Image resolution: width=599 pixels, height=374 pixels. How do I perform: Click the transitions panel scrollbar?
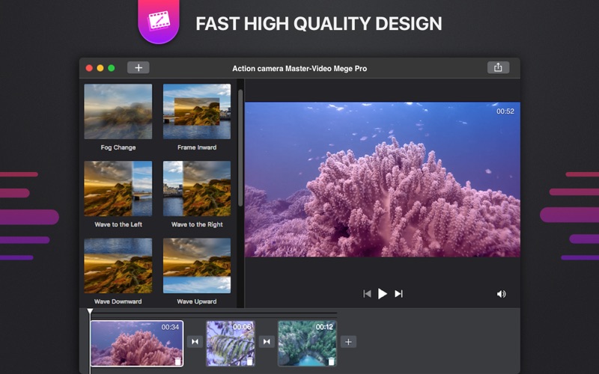(x=240, y=148)
